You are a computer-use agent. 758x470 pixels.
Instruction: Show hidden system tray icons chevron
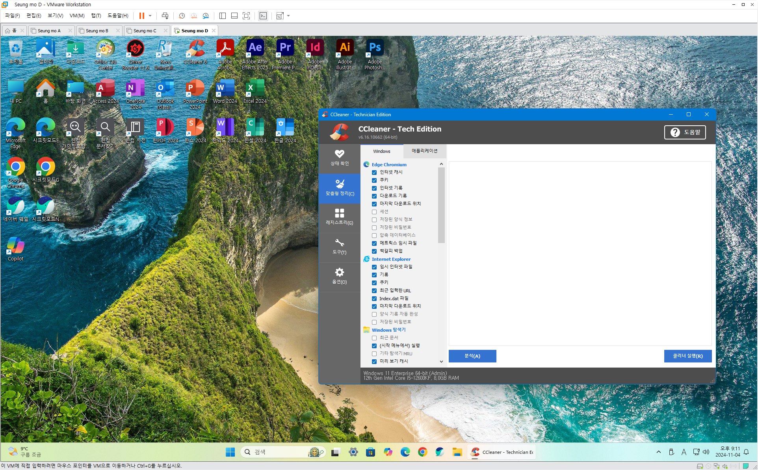click(x=658, y=452)
